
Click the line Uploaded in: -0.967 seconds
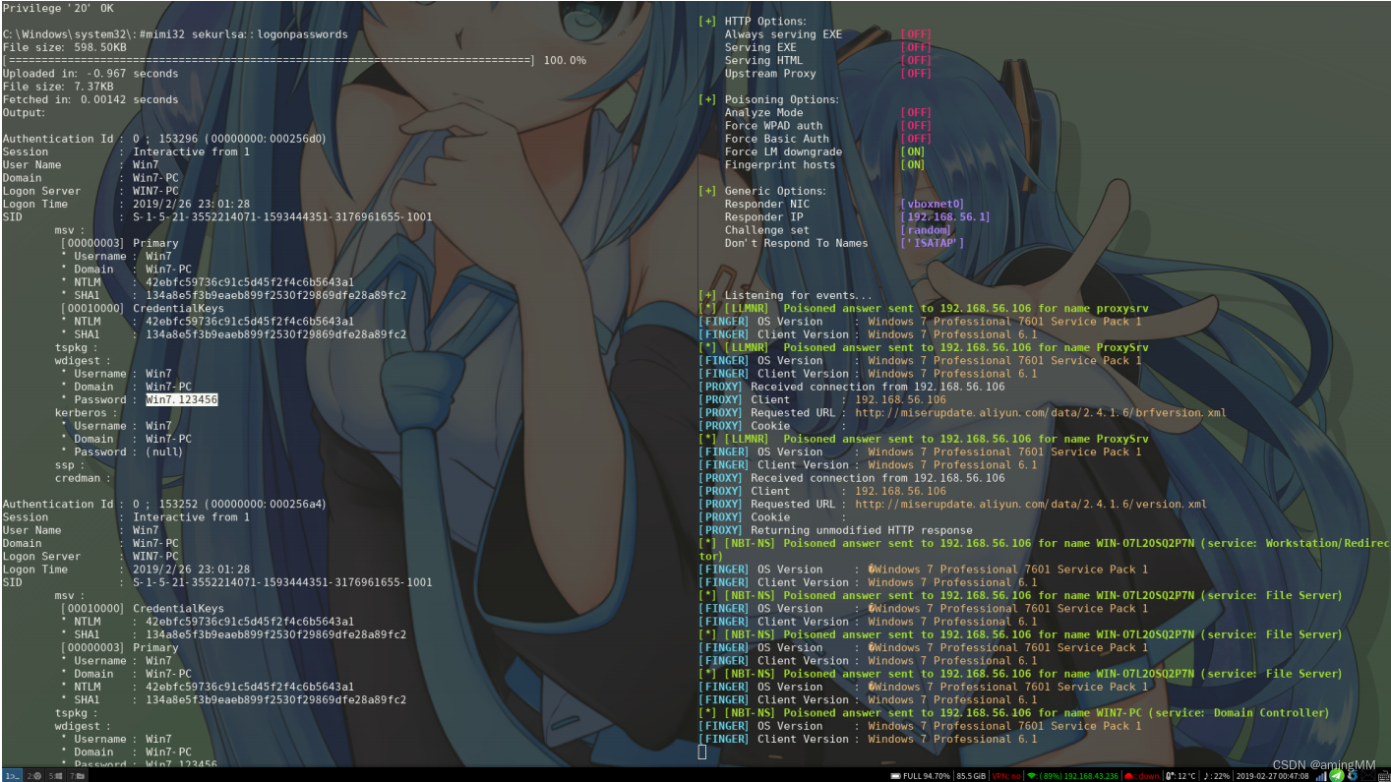point(91,74)
